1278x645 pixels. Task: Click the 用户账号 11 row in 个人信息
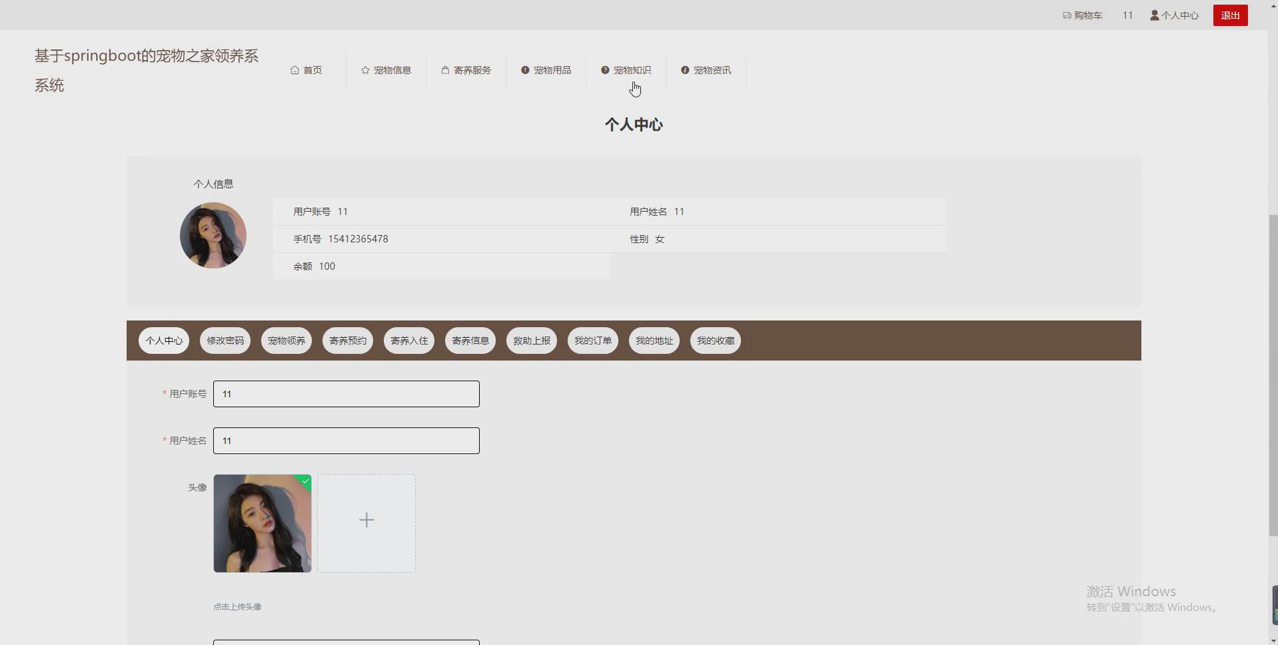coord(441,211)
